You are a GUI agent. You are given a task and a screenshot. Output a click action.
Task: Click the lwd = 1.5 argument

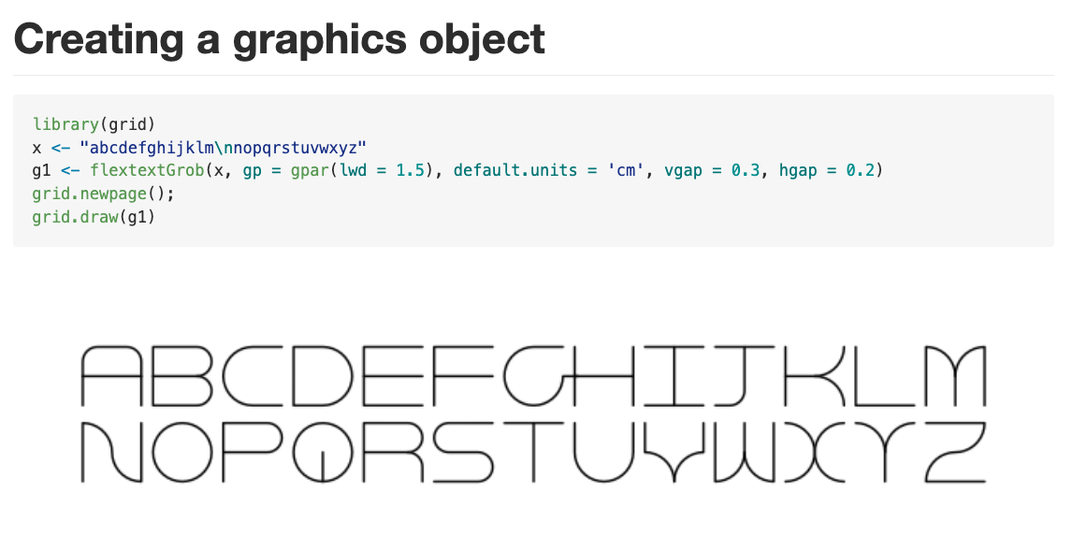coord(382,170)
